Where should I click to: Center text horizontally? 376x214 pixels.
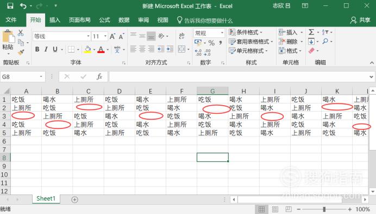click(142, 49)
